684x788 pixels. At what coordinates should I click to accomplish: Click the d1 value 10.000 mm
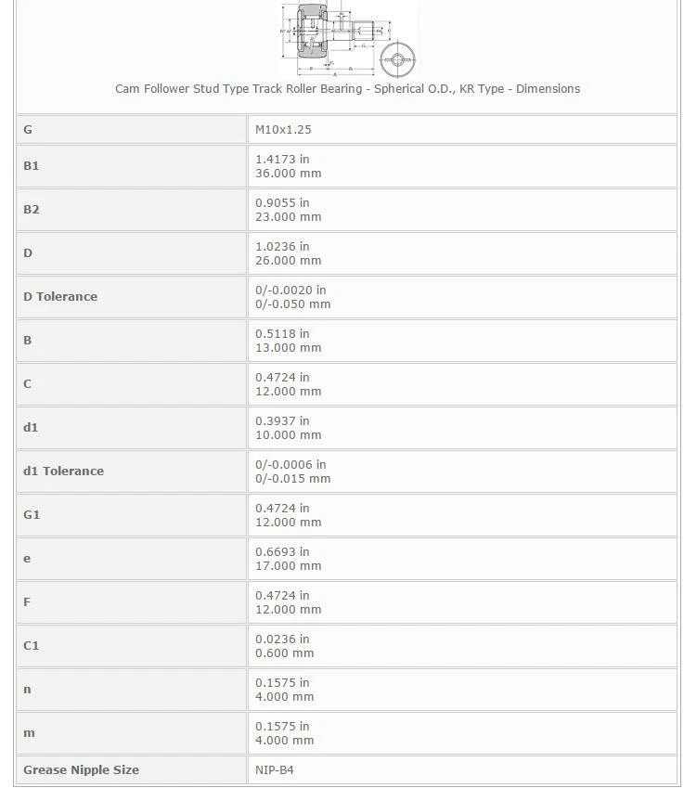(288, 435)
